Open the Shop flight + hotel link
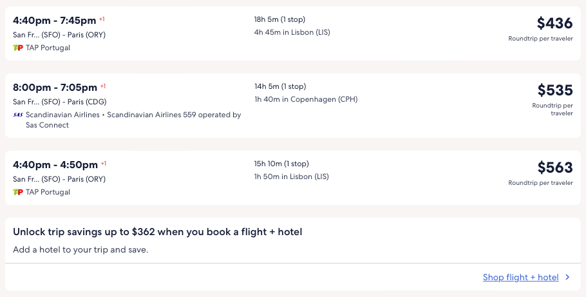The height and width of the screenshot is (297, 586). [520, 278]
